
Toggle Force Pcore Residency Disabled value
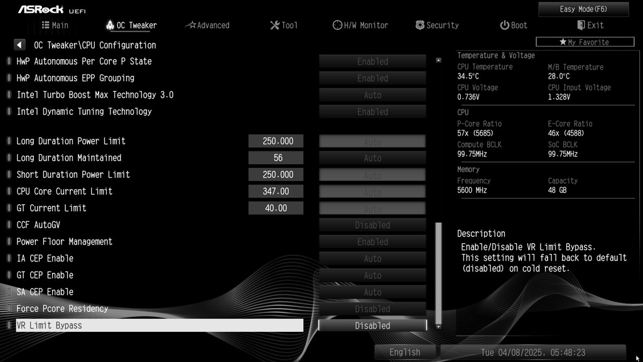(x=372, y=309)
